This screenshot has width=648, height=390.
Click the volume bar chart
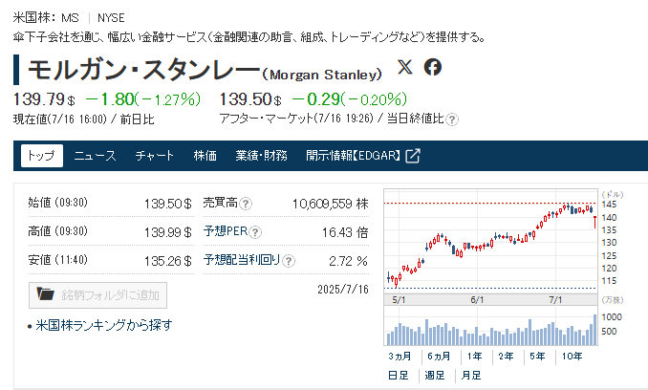point(490,326)
